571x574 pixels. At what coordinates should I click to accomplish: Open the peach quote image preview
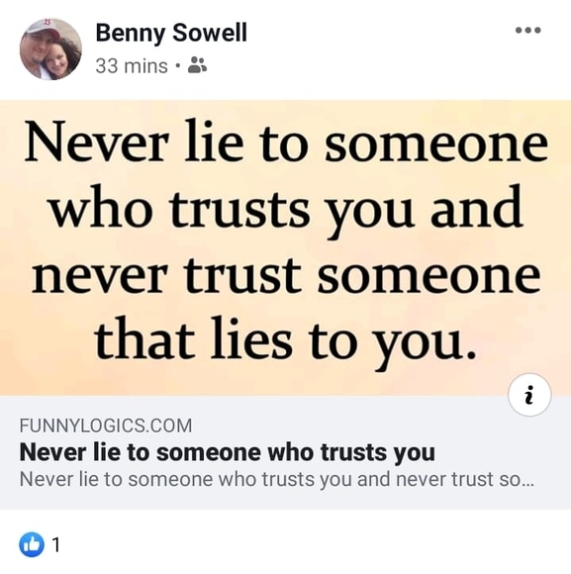coord(285,247)
